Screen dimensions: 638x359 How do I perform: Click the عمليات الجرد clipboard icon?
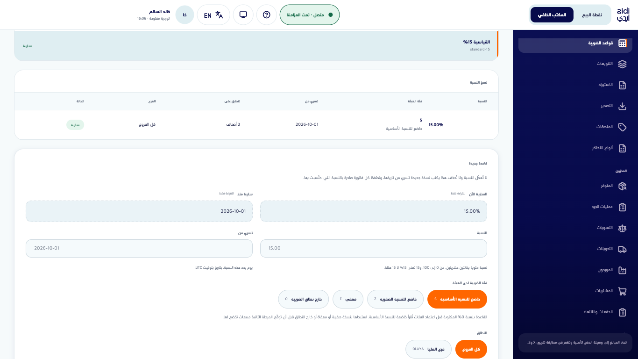point(622,207)
